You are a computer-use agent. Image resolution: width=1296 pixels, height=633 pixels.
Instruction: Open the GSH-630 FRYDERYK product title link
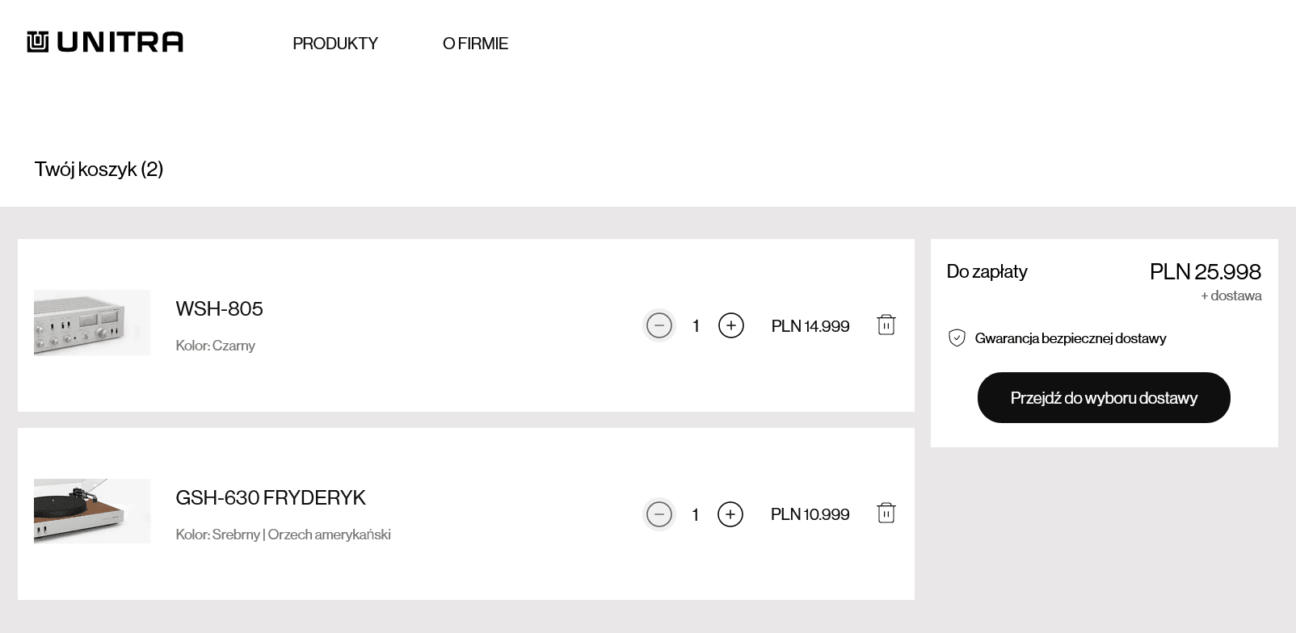[x=271, y=497]
